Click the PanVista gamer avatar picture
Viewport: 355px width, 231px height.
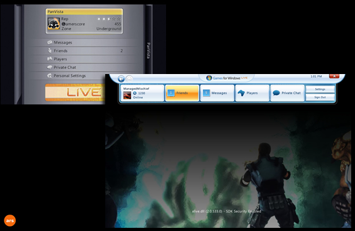pos(54,24)
